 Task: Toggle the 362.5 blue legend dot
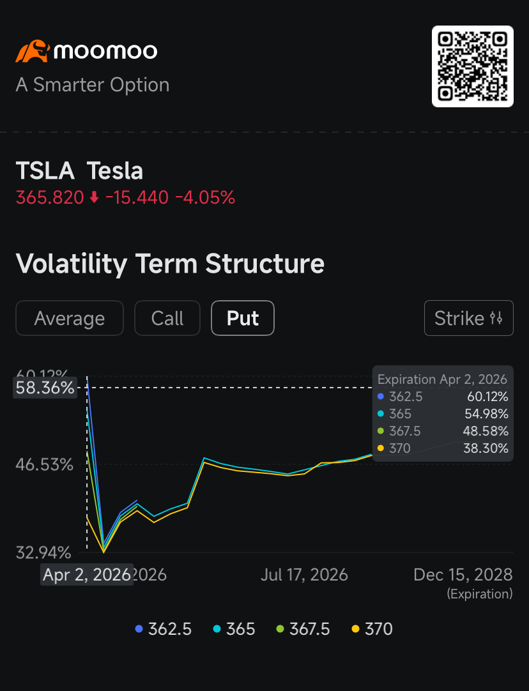[x=139, y=629]
